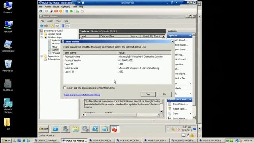This screenshot has height=143, width=254.
Task: Click Event Properties in Actions pane
Action: point(180,104)
